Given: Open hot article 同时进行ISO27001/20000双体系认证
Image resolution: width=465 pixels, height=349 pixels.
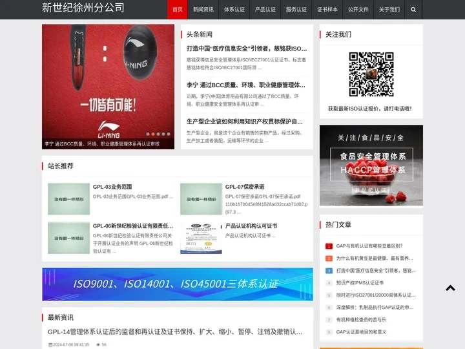Looking at the screenshot, I should click(376, 295).
